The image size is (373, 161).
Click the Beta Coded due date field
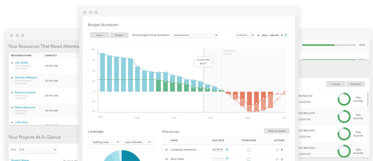(219, 159)
